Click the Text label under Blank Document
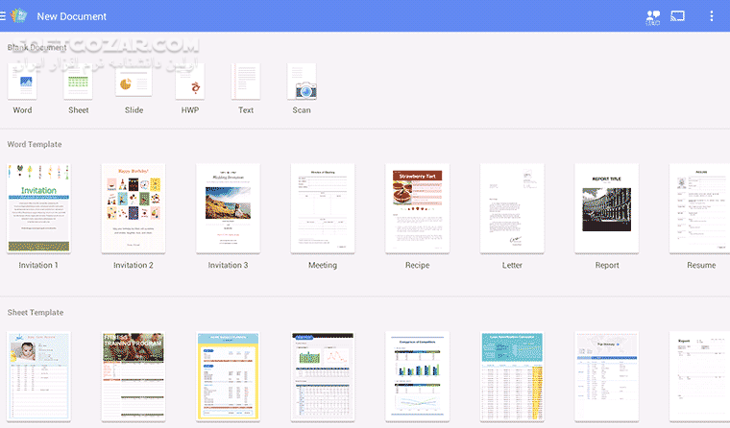 [x=246, y=110]
